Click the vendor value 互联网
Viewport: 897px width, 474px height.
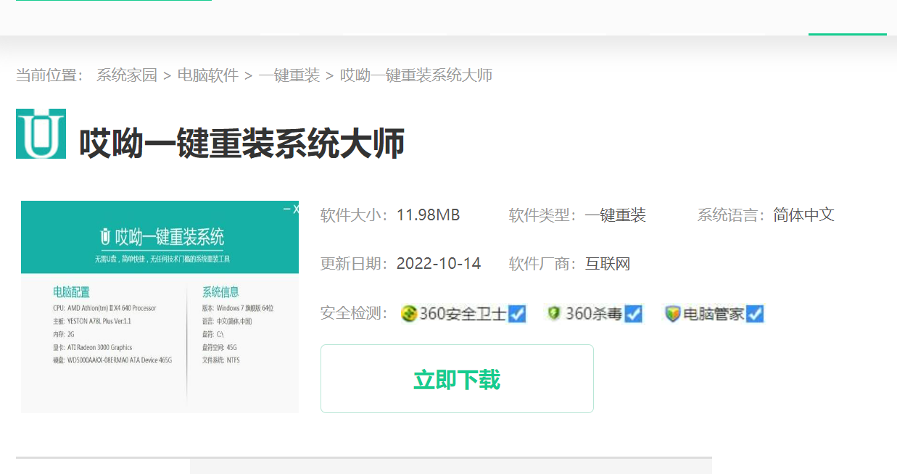608,264
